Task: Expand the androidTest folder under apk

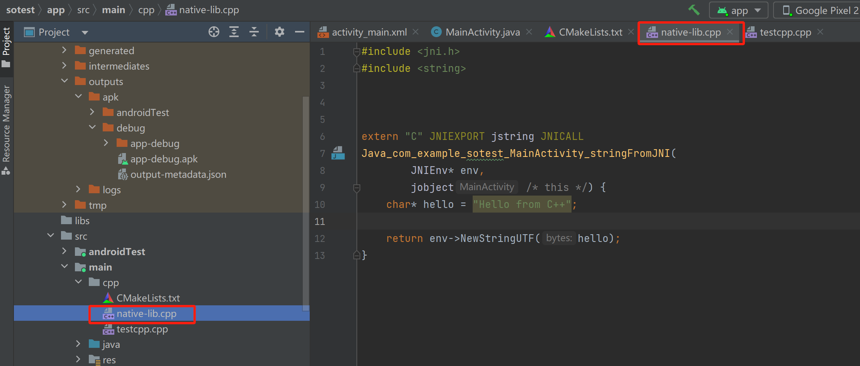Action: tap(92, 112)
